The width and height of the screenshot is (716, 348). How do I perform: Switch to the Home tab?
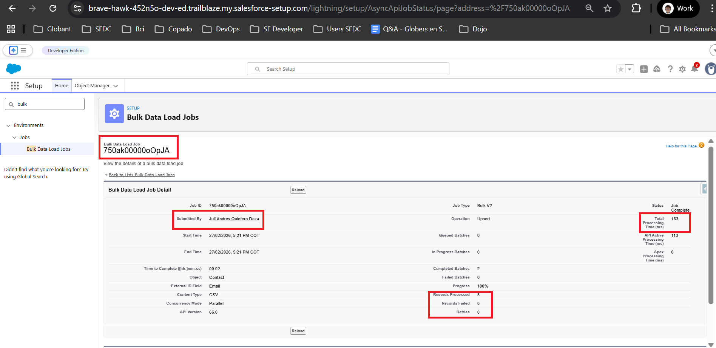coord(62,86)
